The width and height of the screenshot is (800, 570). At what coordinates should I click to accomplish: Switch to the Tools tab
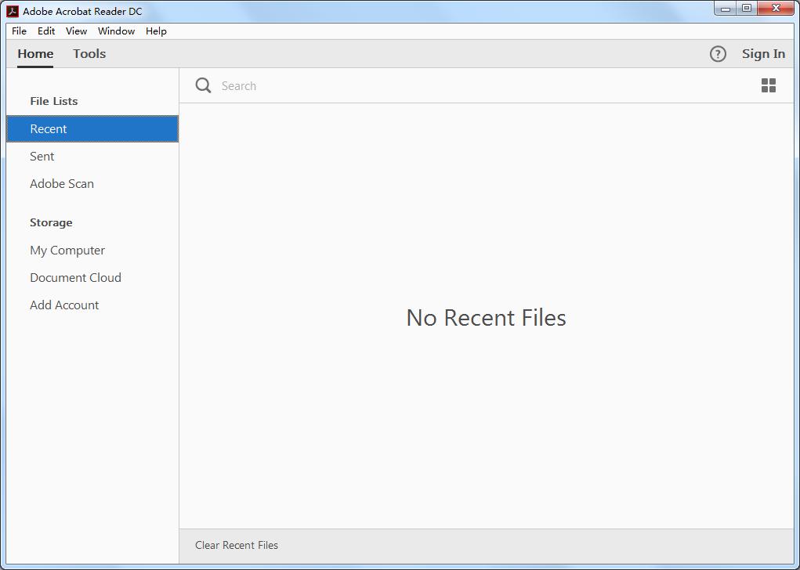click(89, 53)
